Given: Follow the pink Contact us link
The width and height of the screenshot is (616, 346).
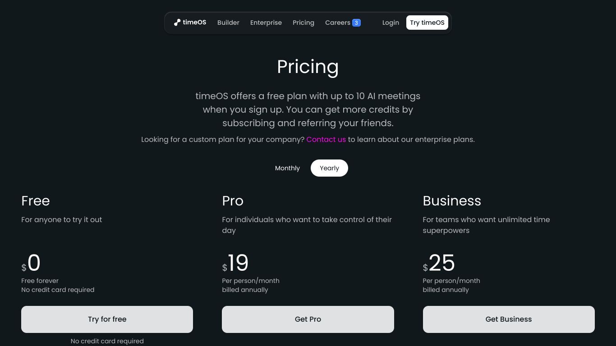Looking at the screenshot, I should (326, 140).
